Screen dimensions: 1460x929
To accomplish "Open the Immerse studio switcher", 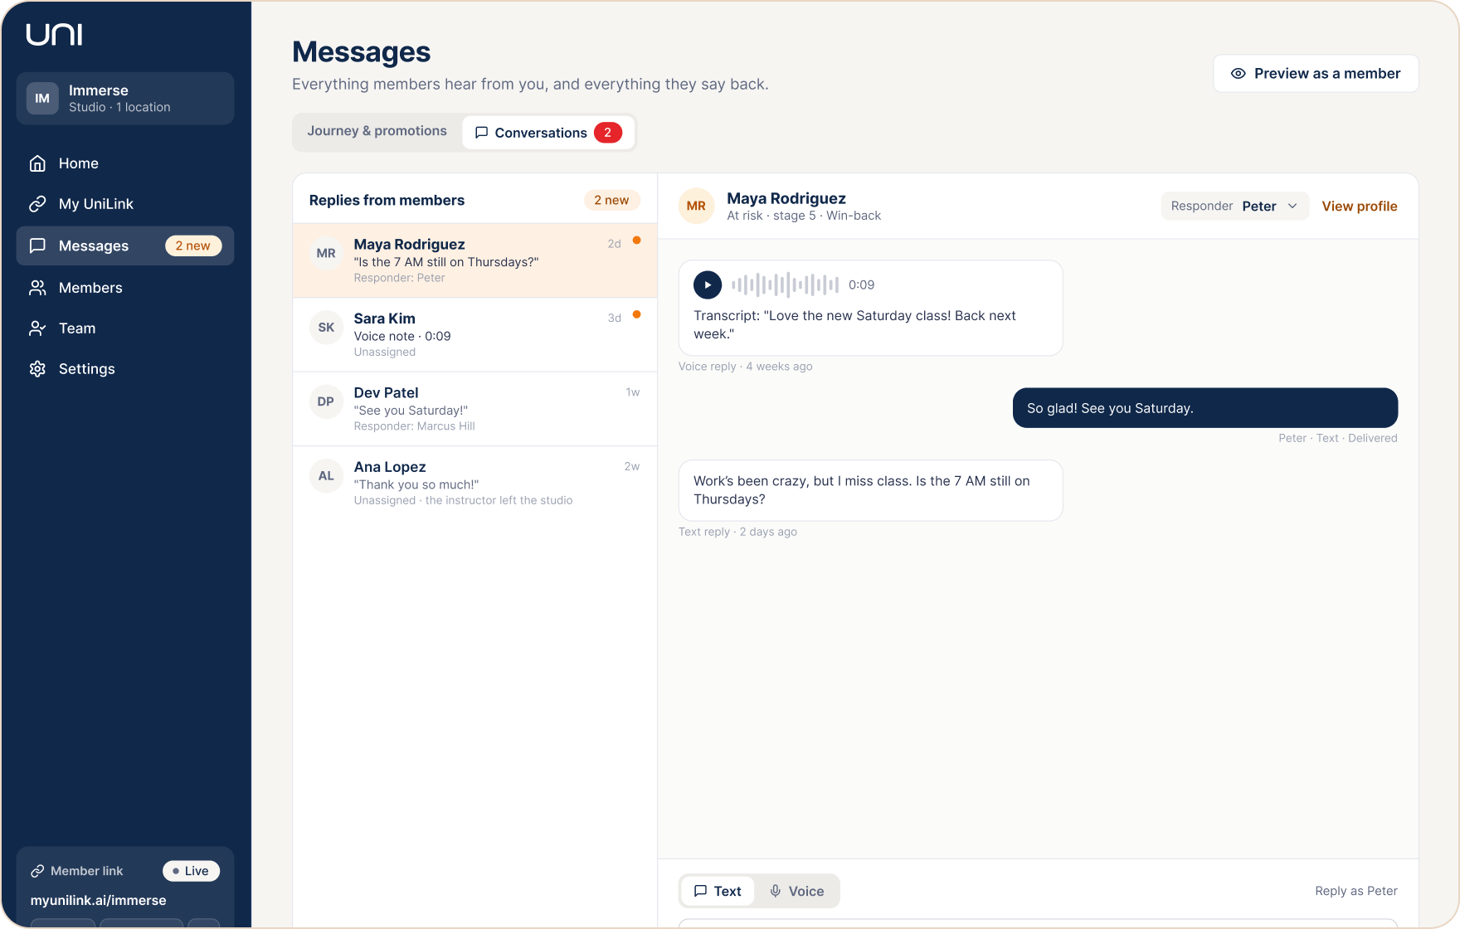I will point(125,99).
